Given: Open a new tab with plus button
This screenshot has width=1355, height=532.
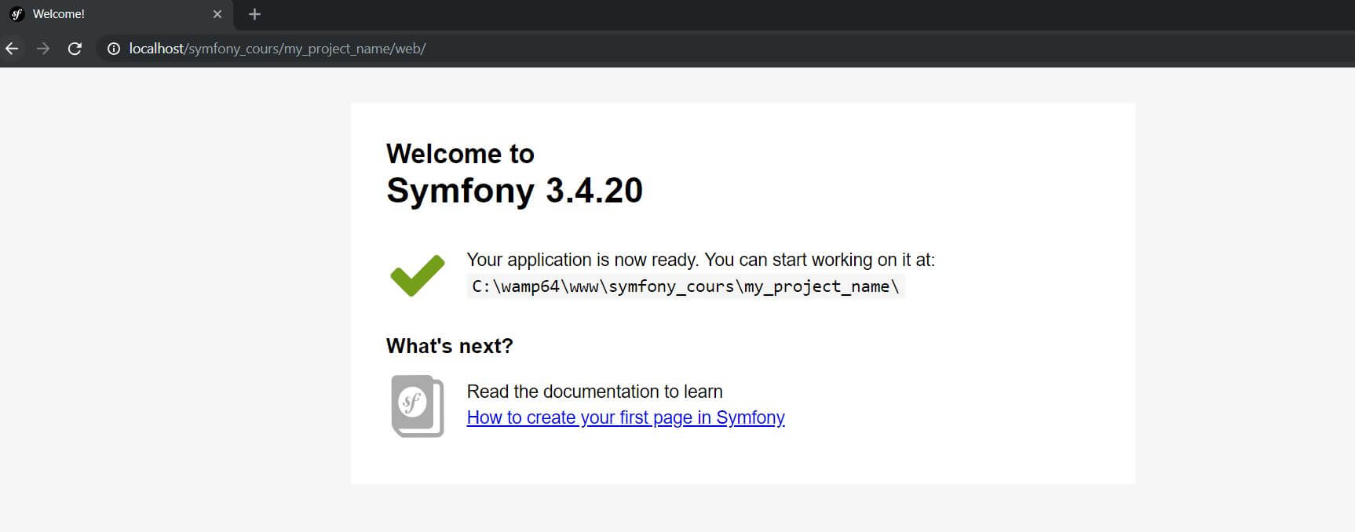Looking at the screenshot, I should tap(254, 14).
